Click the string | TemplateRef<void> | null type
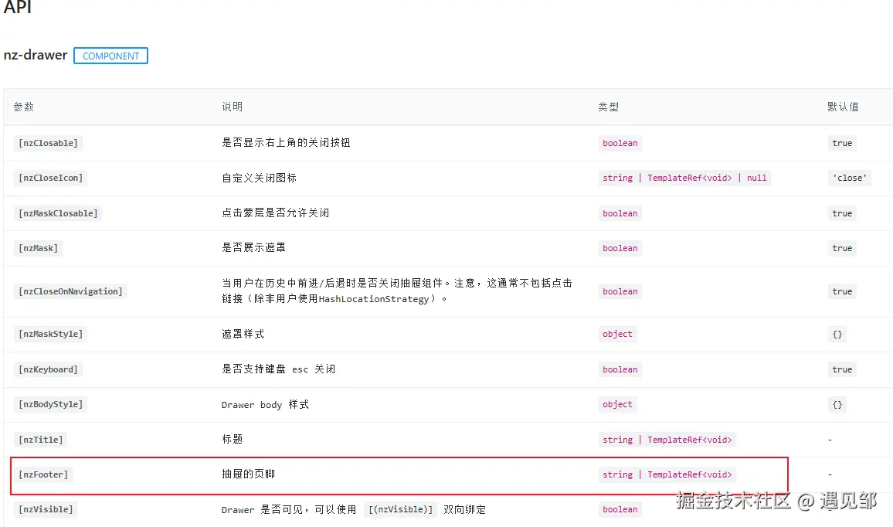This screenshot has height=527, width=893. [x=684, y=178]
